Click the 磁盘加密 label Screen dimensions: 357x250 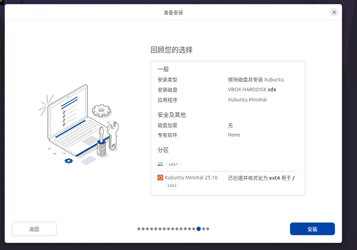click(x=167, y=125)
